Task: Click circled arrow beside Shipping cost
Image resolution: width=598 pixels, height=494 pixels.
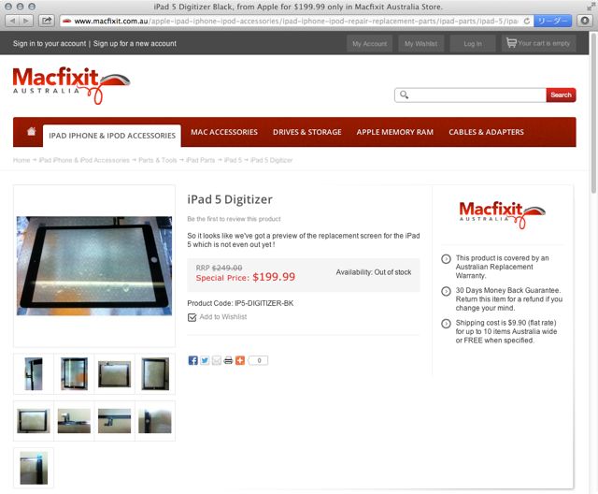Action: point(446,324)
